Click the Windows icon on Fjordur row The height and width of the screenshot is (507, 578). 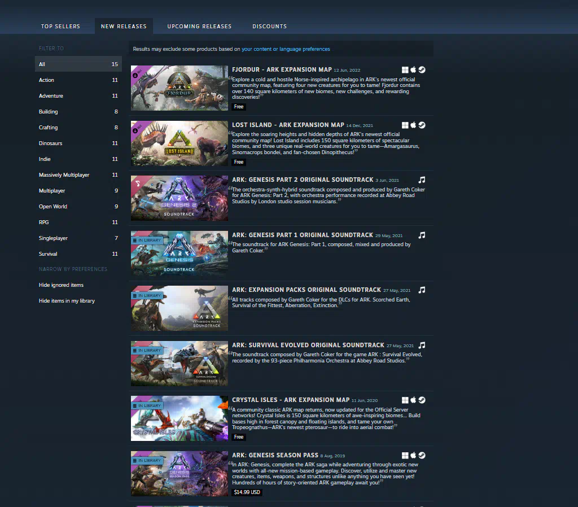[405, 69]
